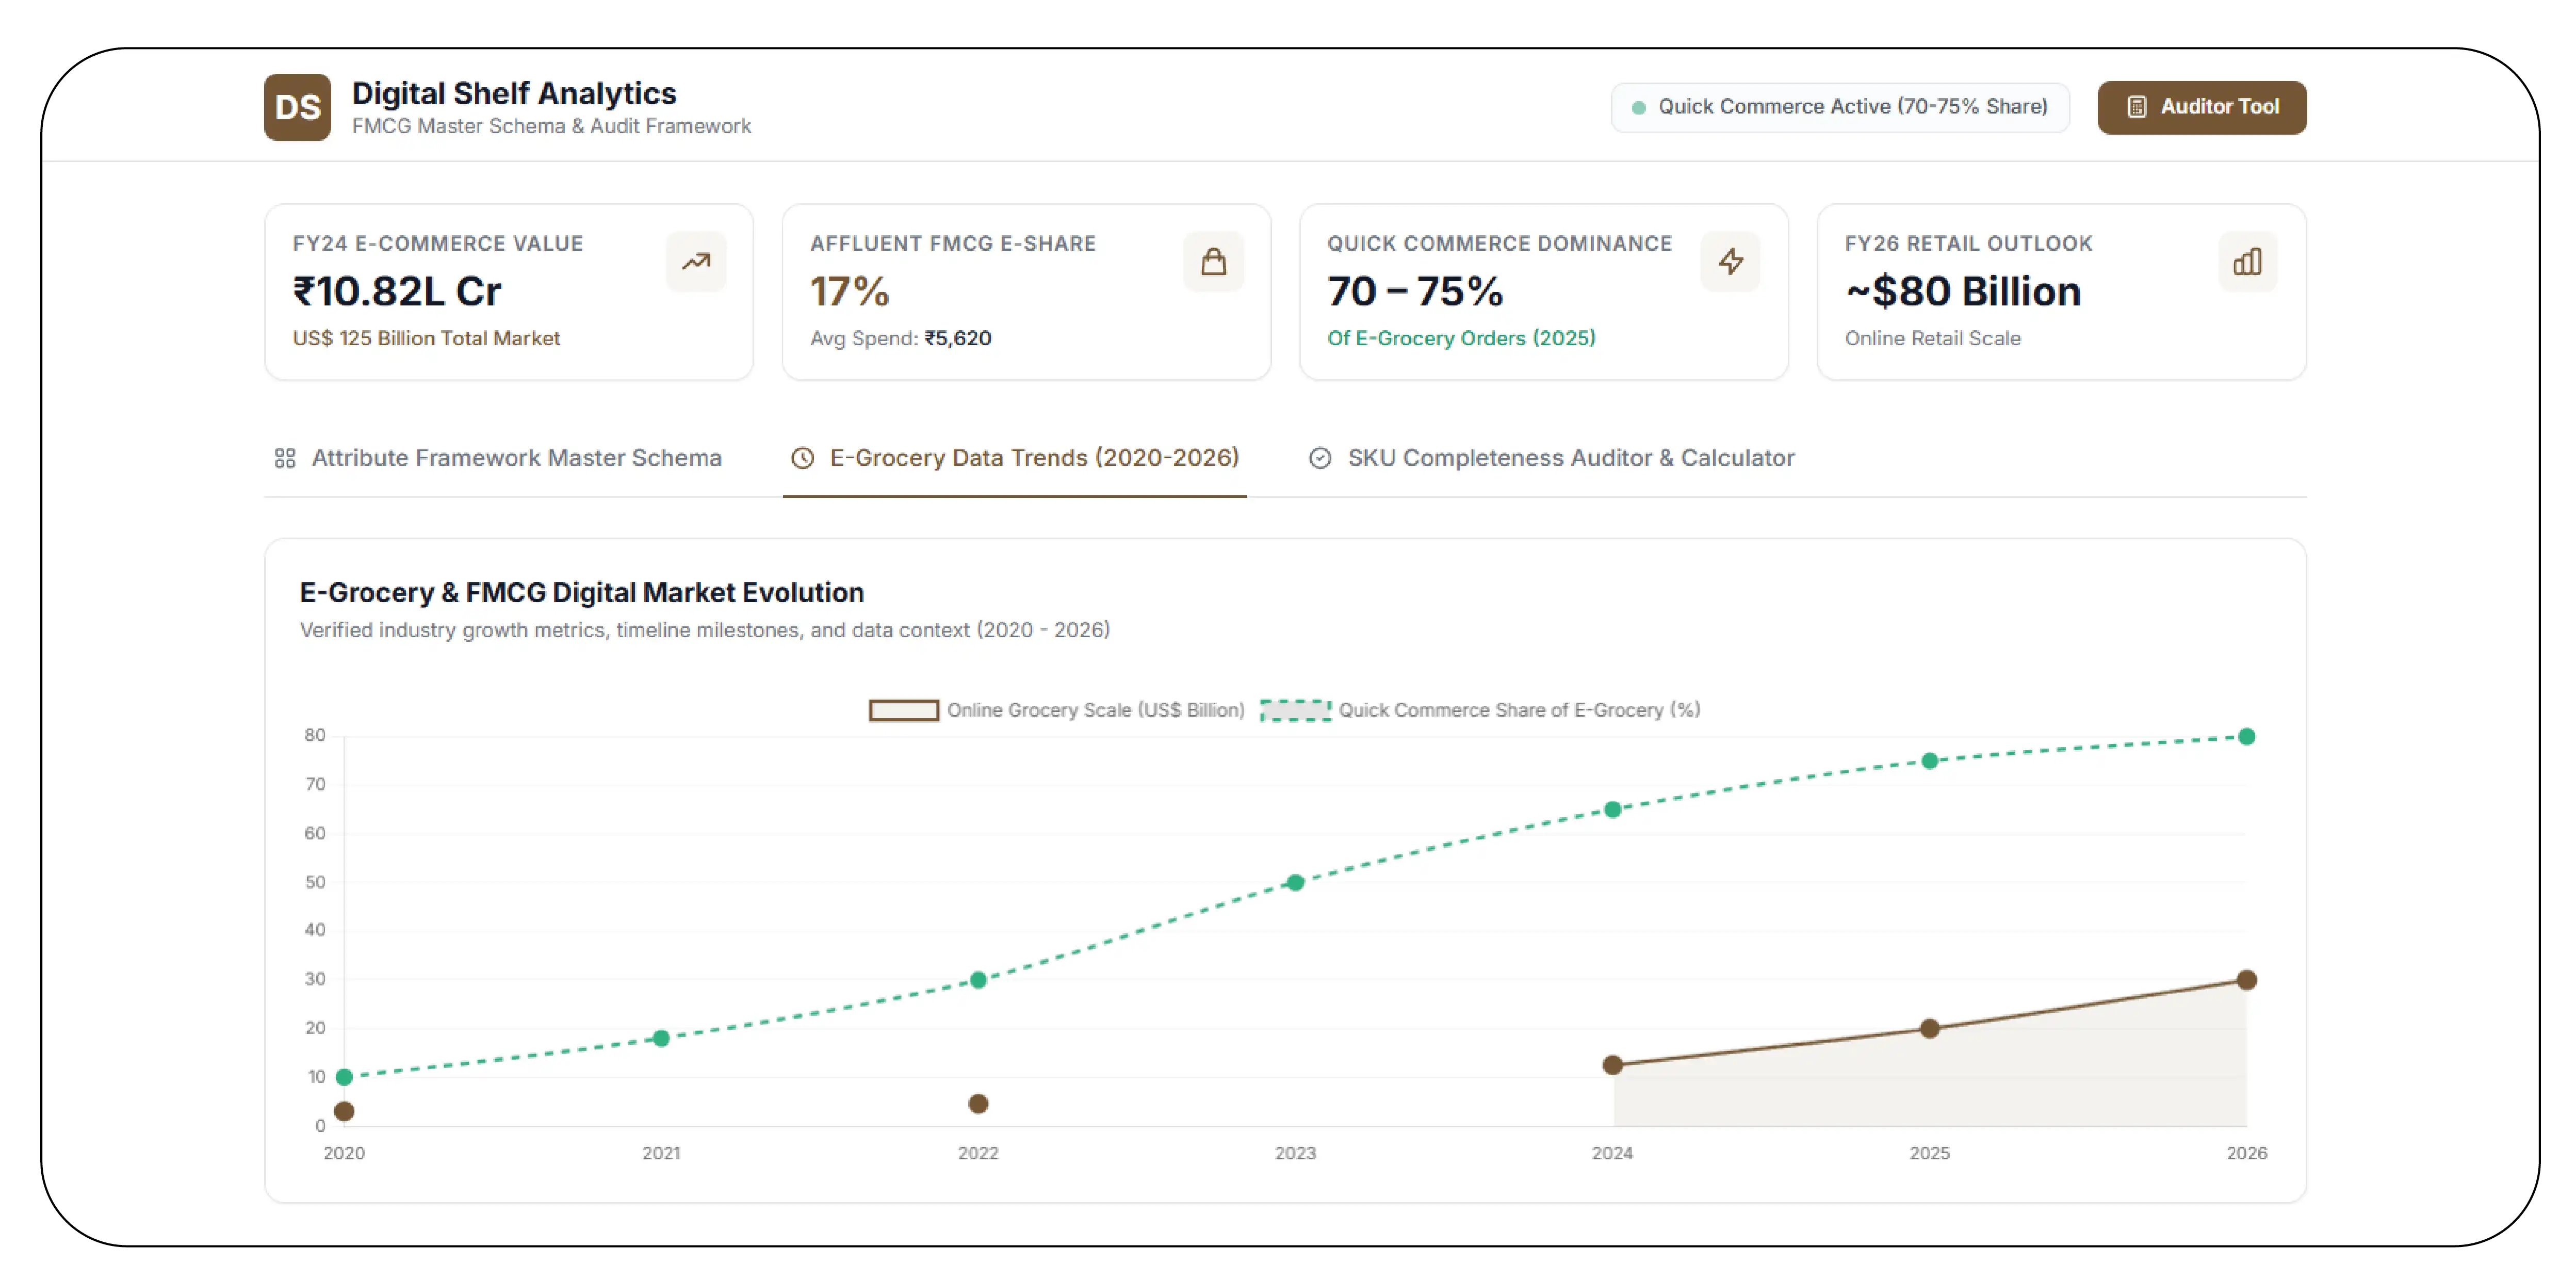2576x1279 pixels.
Task: Click the DS logo icon
Action: [297, 107]
